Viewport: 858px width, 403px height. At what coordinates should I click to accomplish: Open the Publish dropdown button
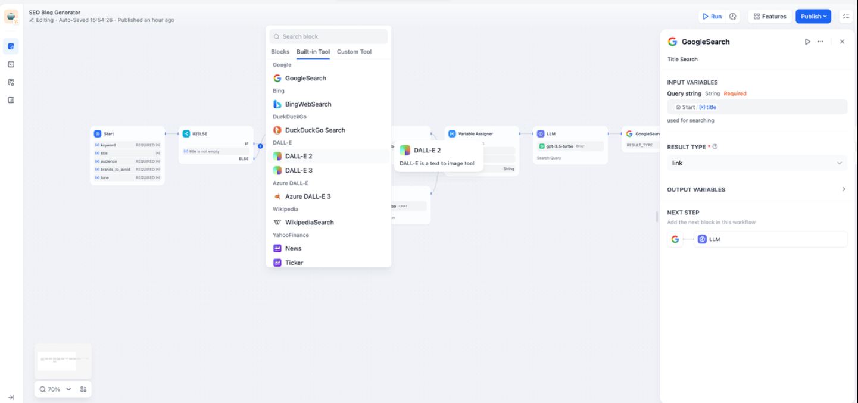813,17
